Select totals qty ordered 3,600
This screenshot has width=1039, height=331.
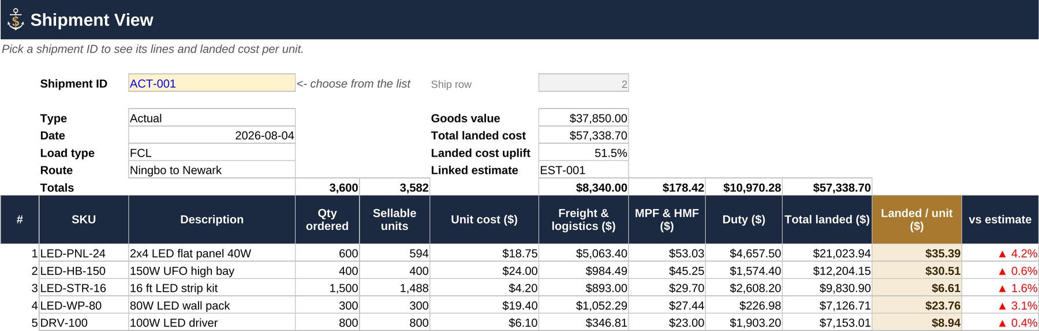coord(327,187)
